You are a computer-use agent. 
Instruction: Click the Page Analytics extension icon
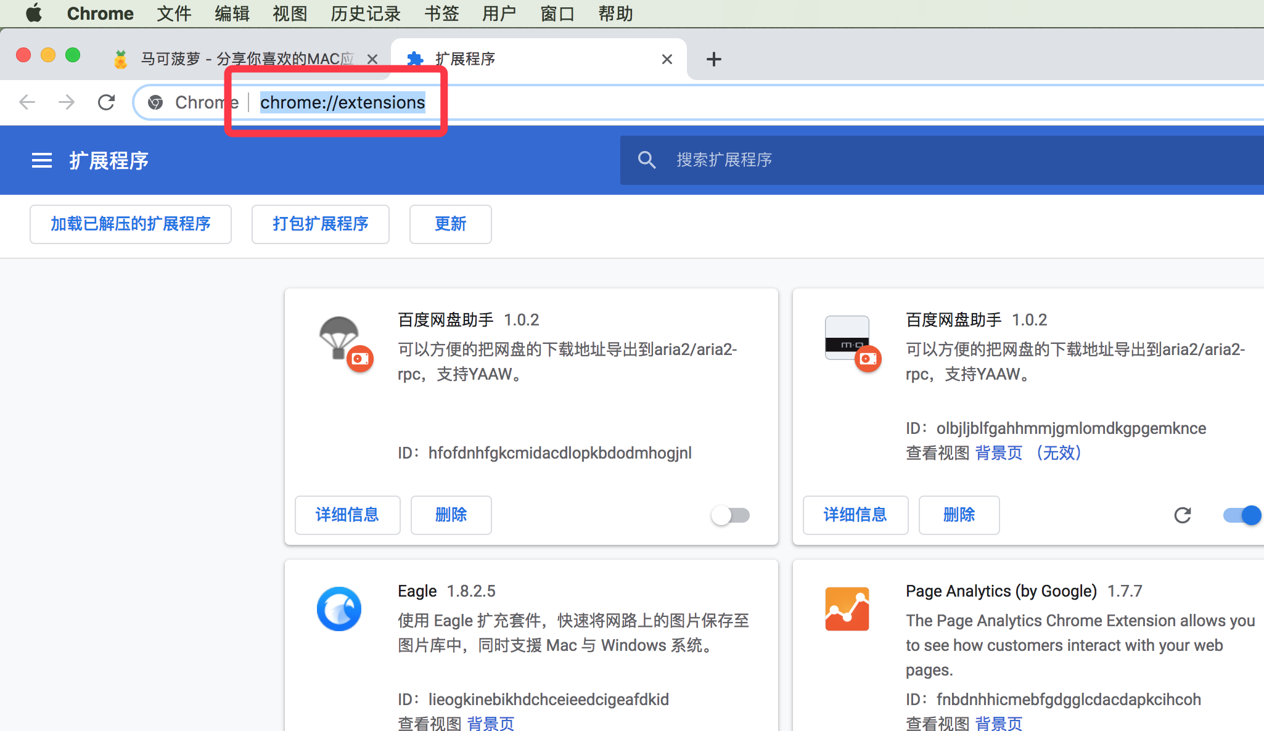coord(847,609)
